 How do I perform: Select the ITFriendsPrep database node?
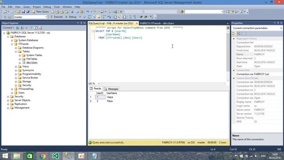click(x=26, y=89)
